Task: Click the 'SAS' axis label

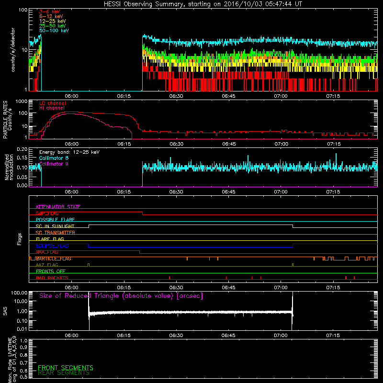Action: pos(5,311)
